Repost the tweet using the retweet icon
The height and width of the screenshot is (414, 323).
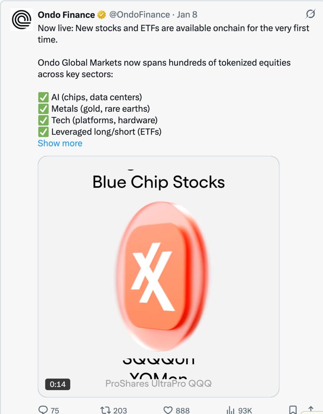(x=105, y=410)
